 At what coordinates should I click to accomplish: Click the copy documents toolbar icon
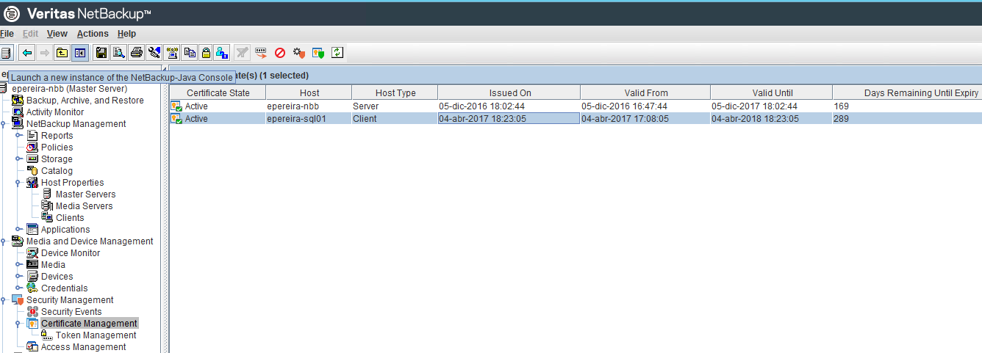point(190,53)
